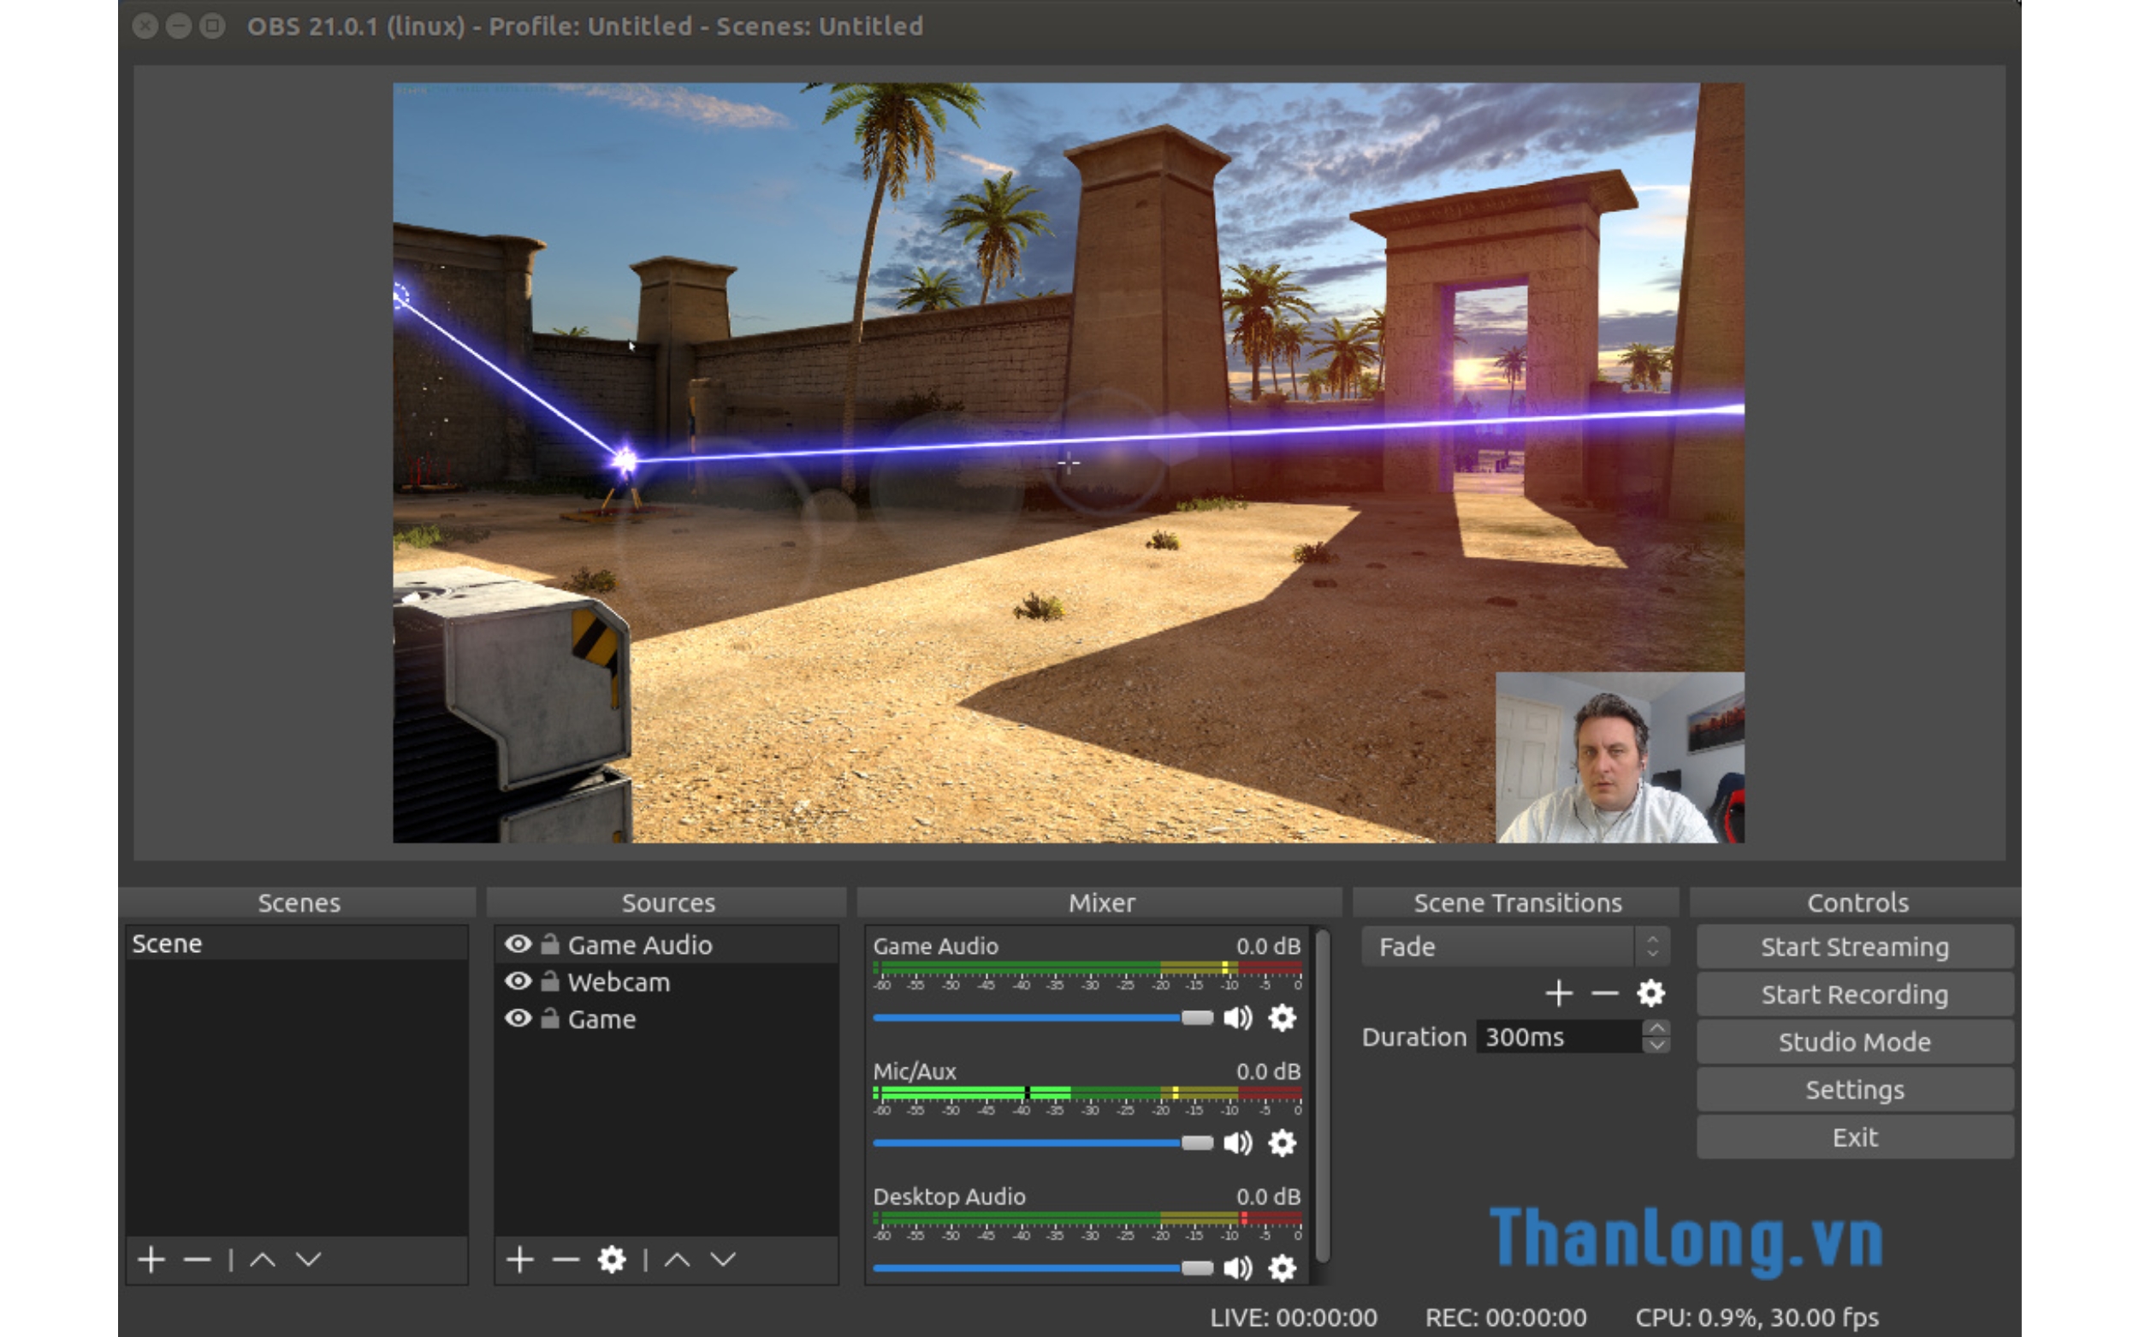Toggle visibility of Game Audio source
The width and height of the screenshot is (2139, 1337).
pyautogui.click(x=518, y=944)
